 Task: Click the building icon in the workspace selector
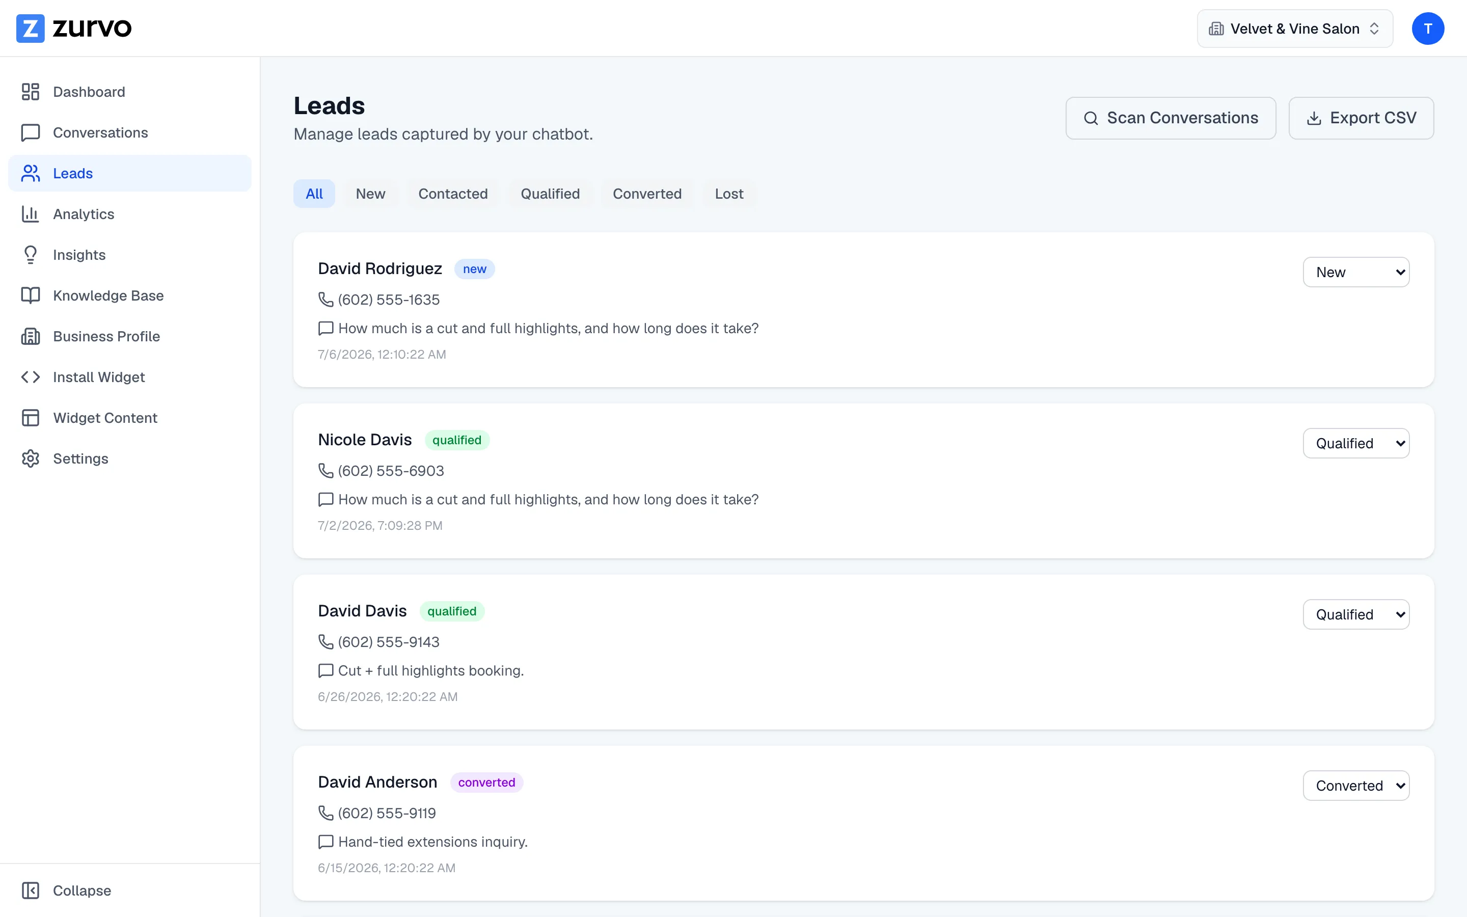[1216, 29]
